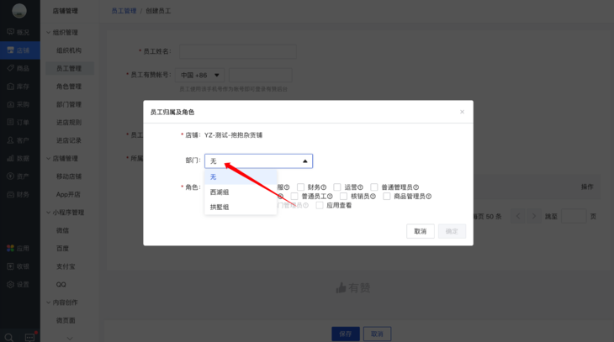614x342 pixels.
Task: Open the 商品 tag icon in sidebar
Action: click(11, 68)
